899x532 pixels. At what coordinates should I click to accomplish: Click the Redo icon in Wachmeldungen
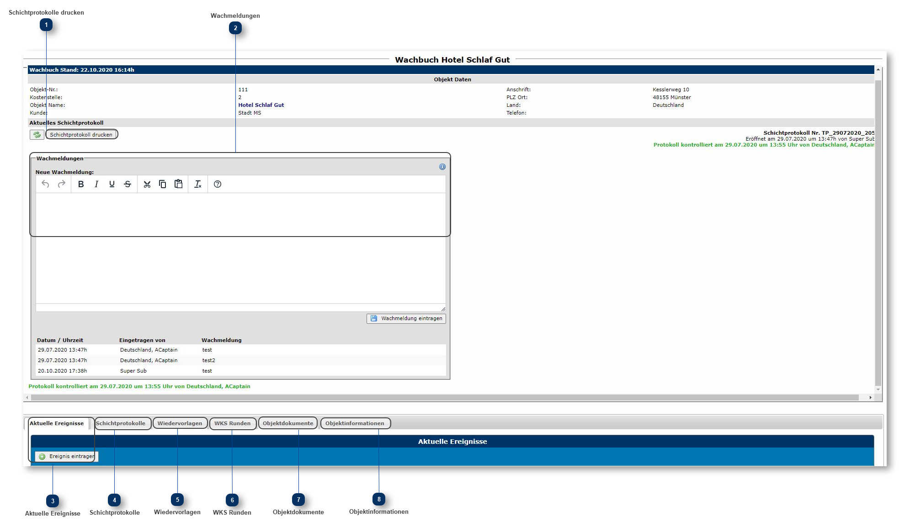click(61, 184)
